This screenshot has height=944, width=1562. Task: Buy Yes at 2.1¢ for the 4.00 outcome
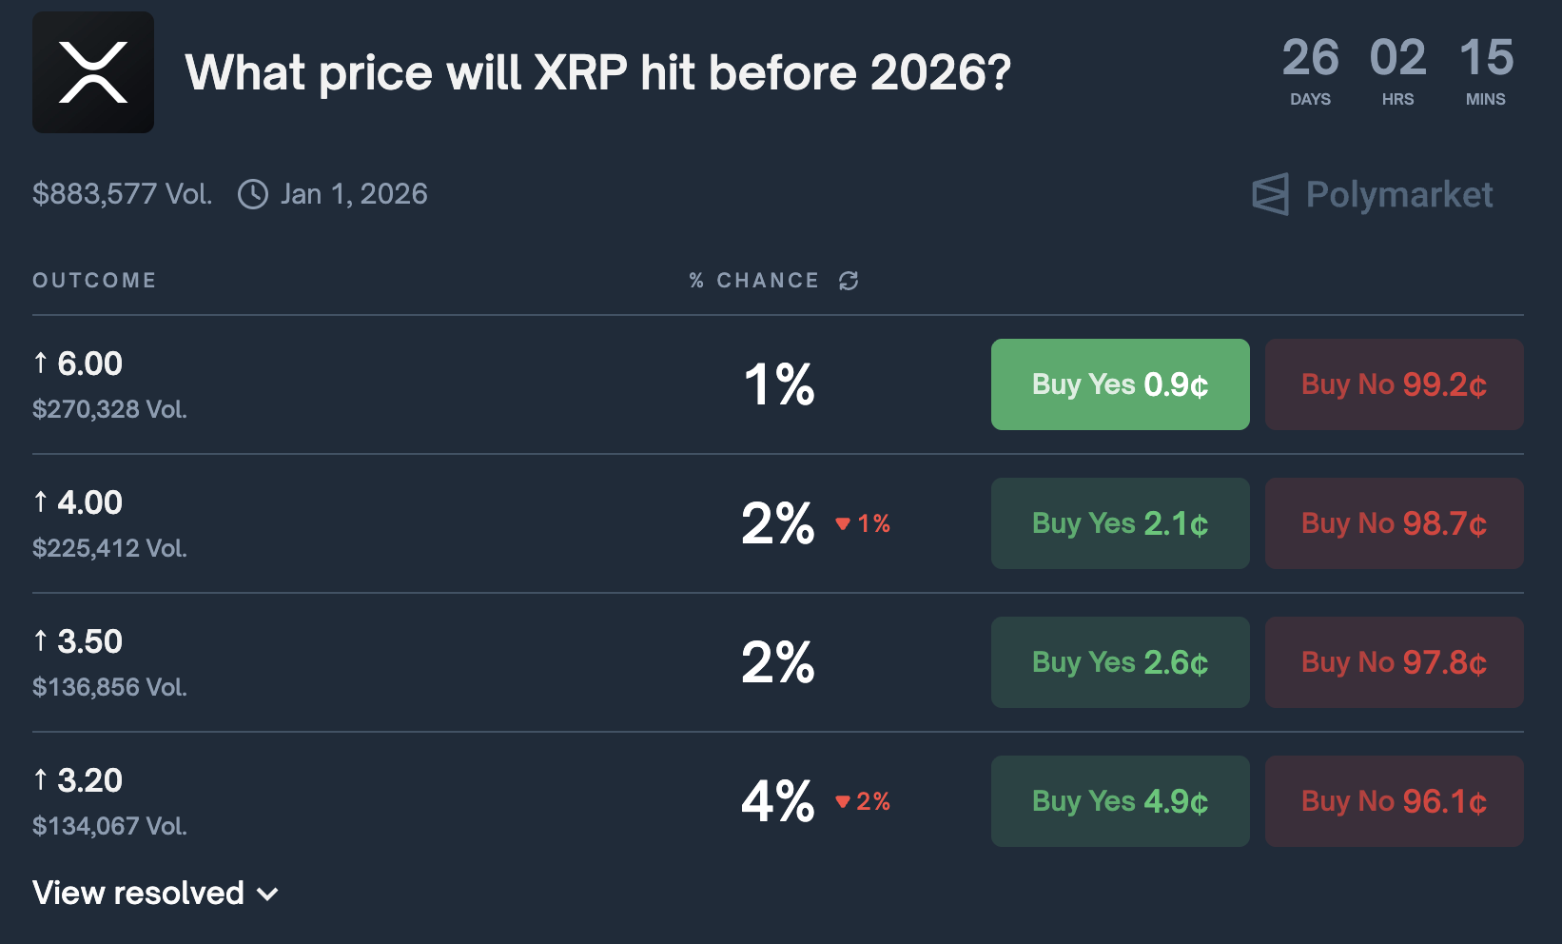pyautogui.click(x=1120, y=523)
